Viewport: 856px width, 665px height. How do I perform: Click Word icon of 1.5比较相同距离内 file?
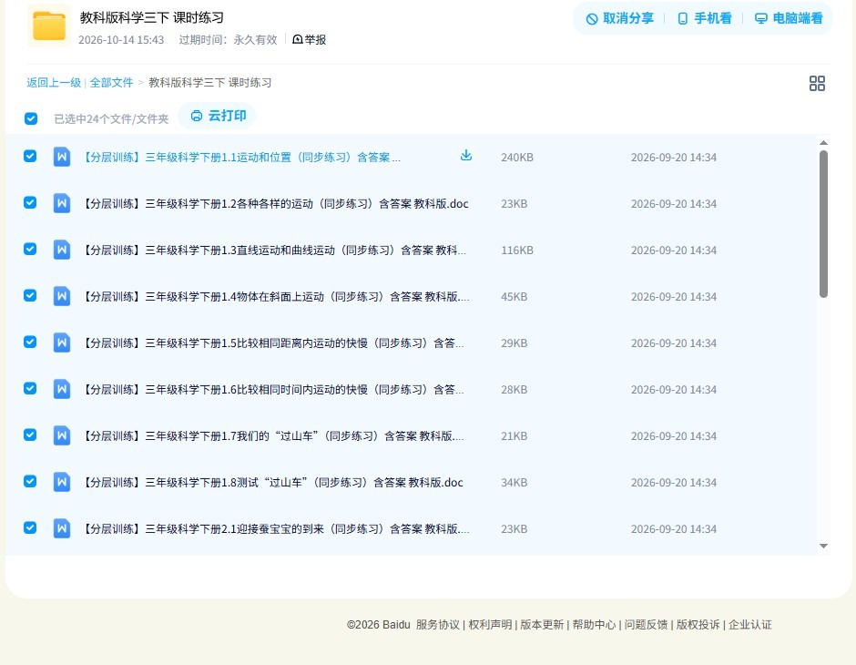(62, 343)
